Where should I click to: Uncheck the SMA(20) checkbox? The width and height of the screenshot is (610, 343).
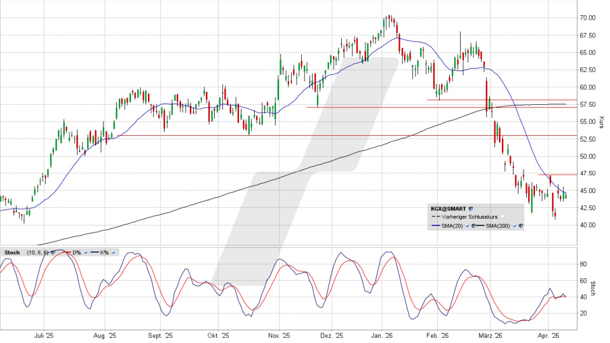click(467, 225)
